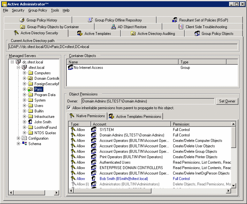The height and width of the screenshot is (204, 247).
Task: Click the Active Templates tab icon
Action: point(80,34)
